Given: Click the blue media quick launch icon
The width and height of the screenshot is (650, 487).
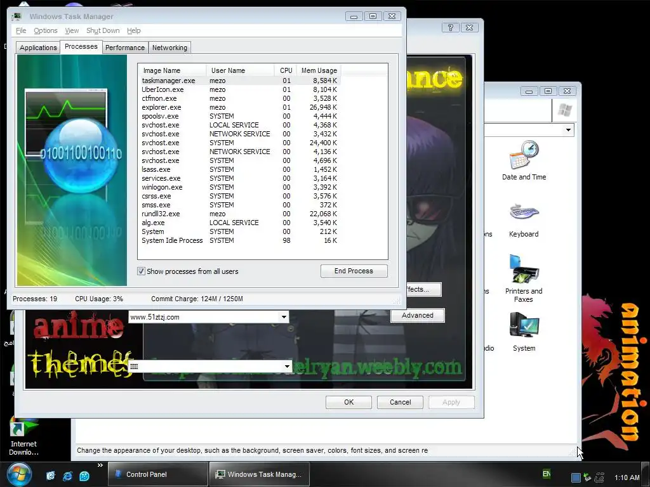Looking at the screenshot, I should point(84,476).
